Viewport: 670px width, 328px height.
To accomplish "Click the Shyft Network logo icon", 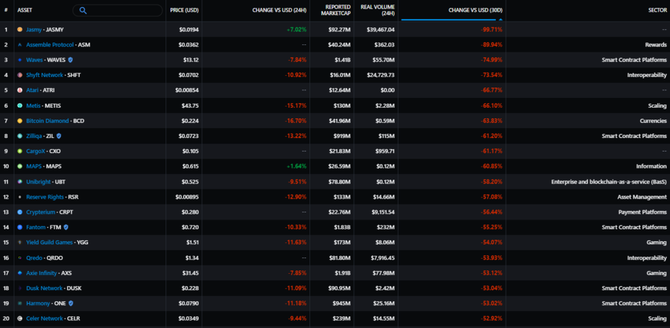I will point(20,75).
